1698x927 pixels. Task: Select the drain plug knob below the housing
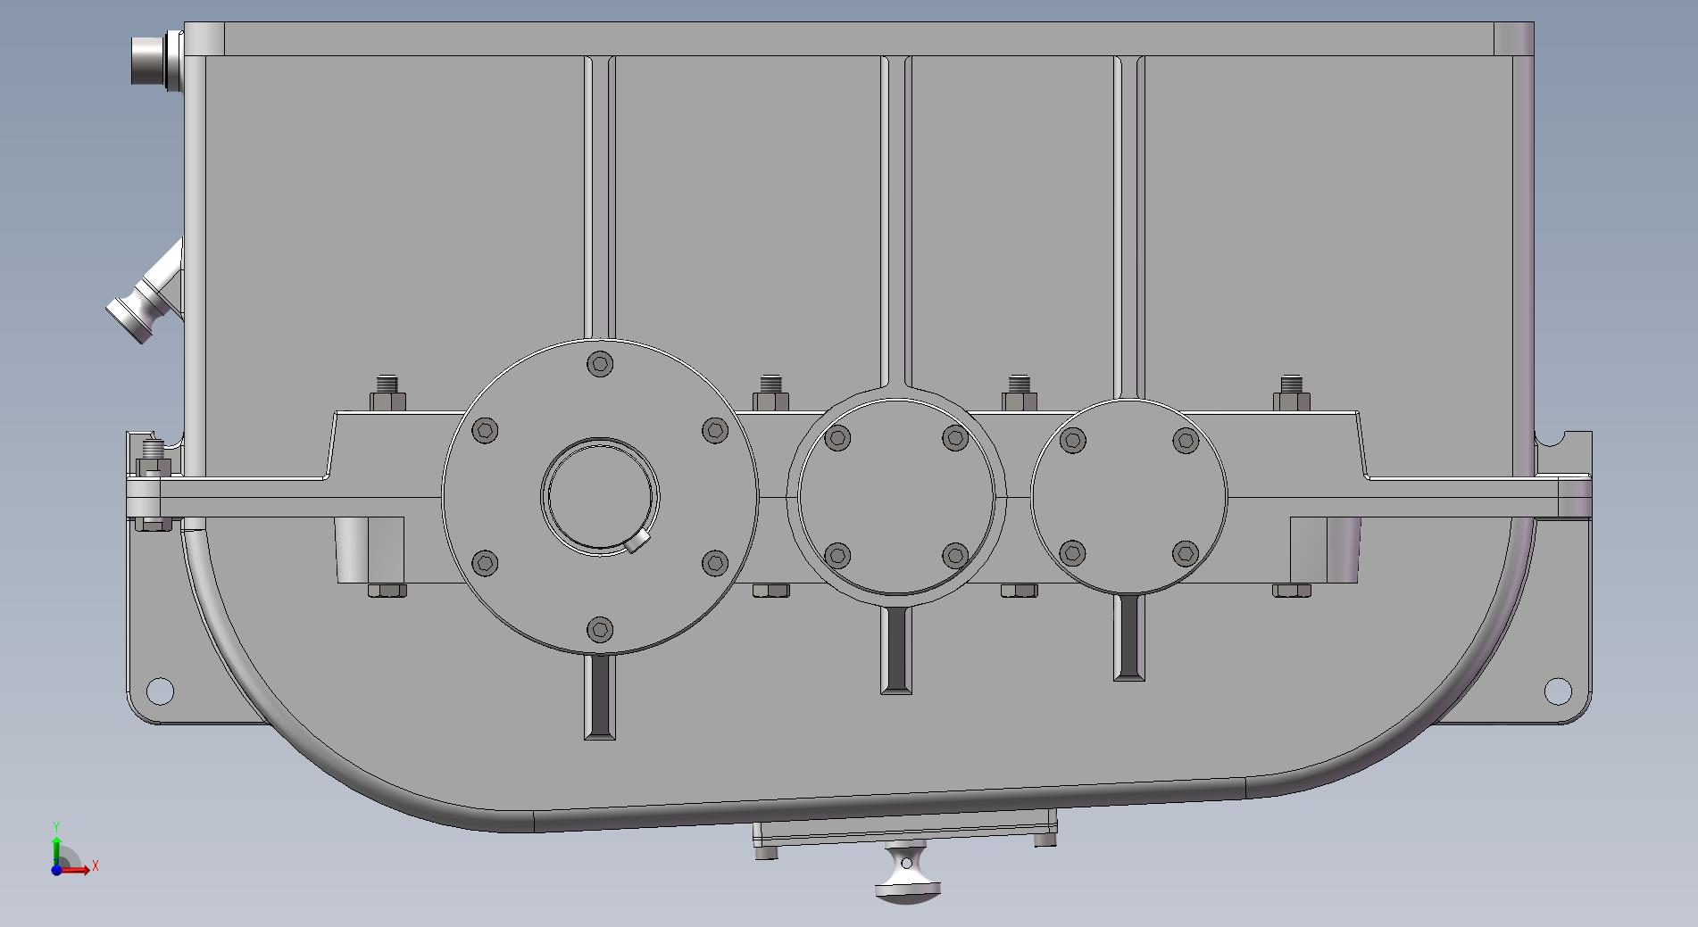coord(907,879)
